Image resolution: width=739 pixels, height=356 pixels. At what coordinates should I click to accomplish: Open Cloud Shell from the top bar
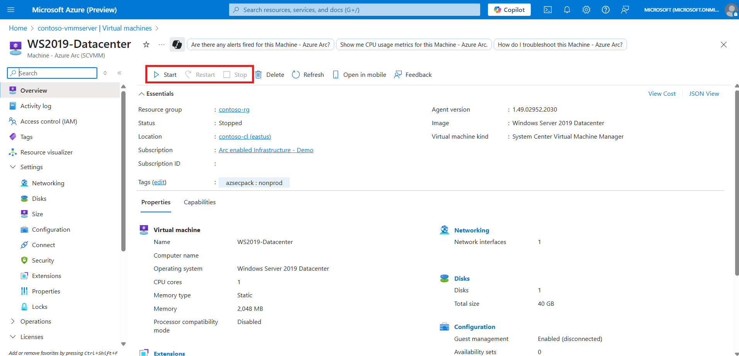point(548,10)
